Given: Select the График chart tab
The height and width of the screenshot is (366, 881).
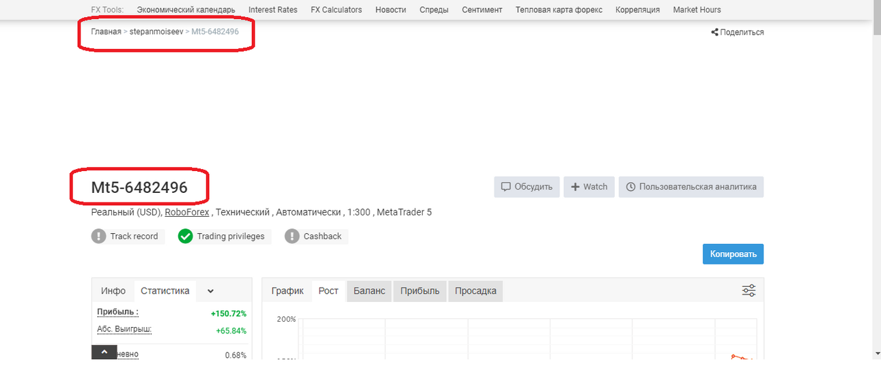Looking at the screenshot, I should (287, 291).
